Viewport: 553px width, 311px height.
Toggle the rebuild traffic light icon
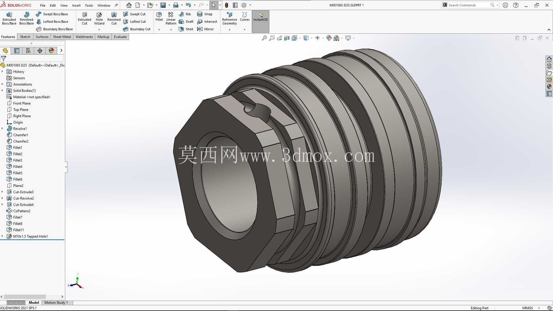click(x=227, y=5)
